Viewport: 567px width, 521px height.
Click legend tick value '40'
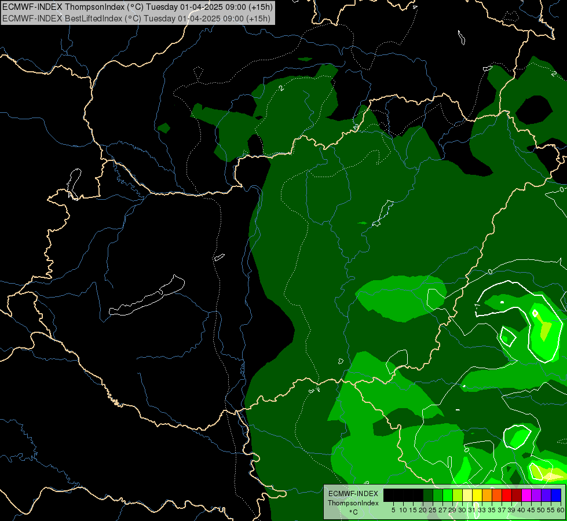coord(521,510)
